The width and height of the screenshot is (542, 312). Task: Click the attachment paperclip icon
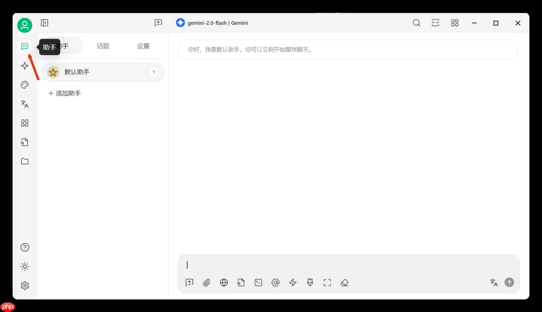[207, 282]
